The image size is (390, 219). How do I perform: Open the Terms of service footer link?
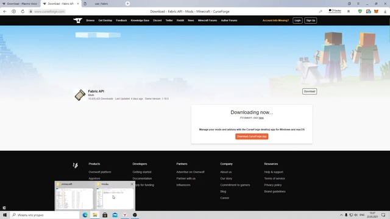[x=275, y=178]
